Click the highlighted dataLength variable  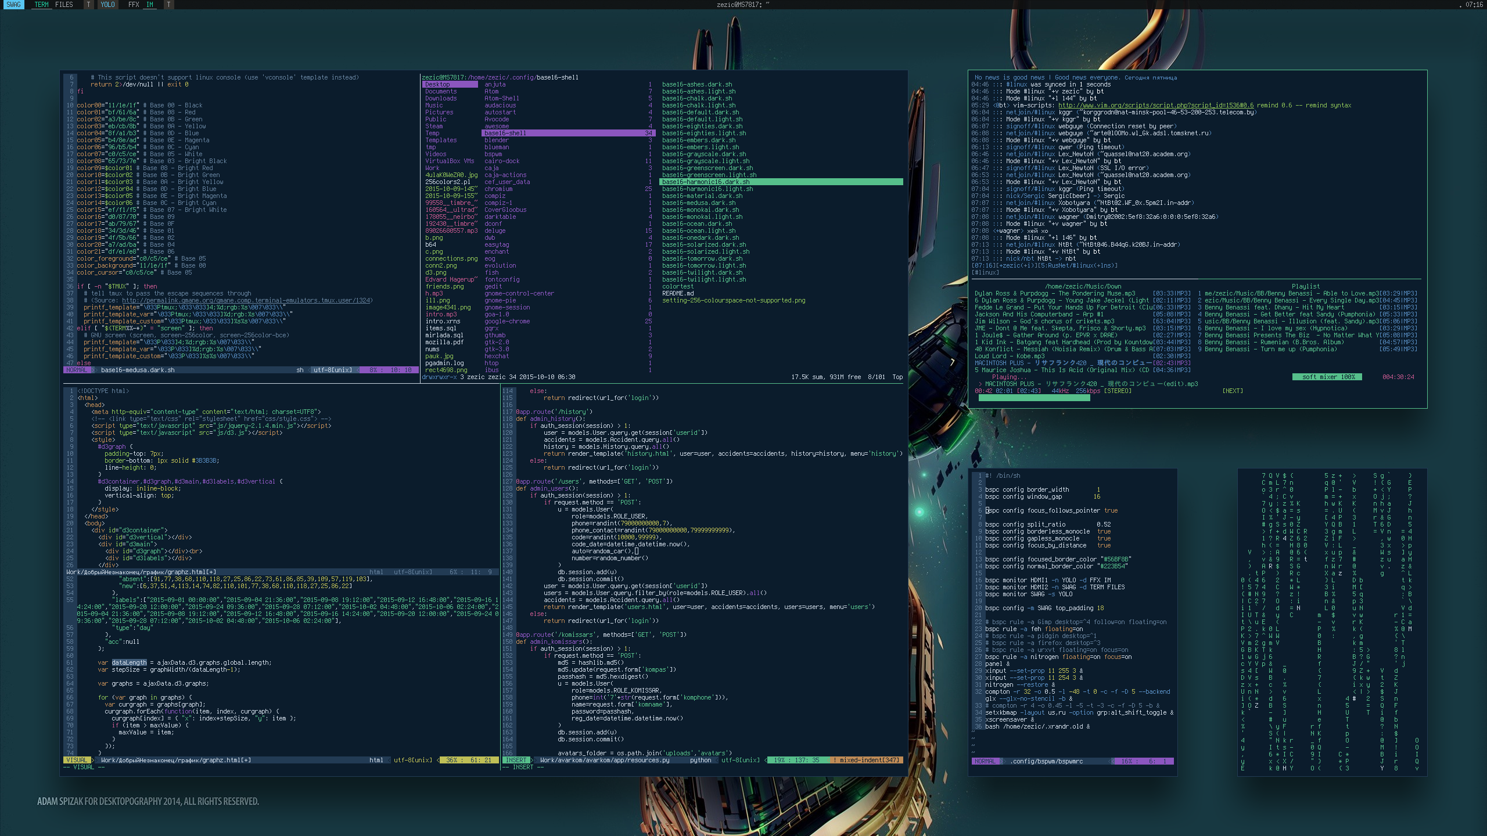click(x=129, y=662)
